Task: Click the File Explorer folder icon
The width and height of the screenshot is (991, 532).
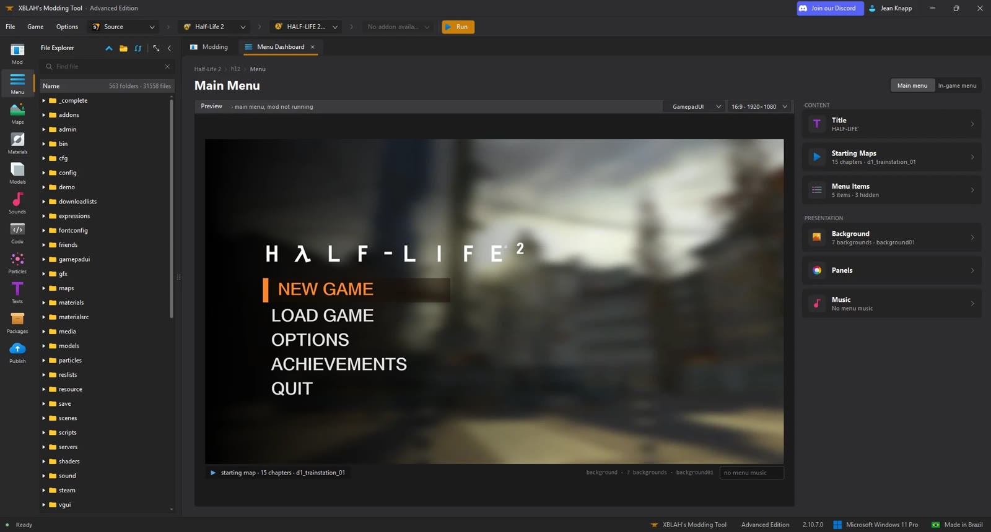Action: (x=123, y=48)
